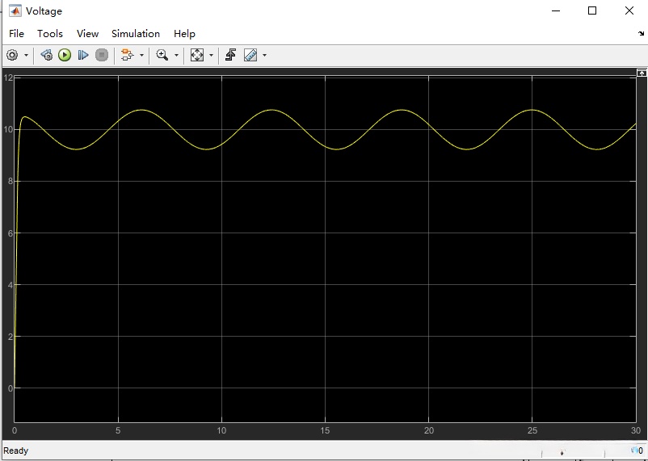Click the Voltage window title

[x=44, y=11]
